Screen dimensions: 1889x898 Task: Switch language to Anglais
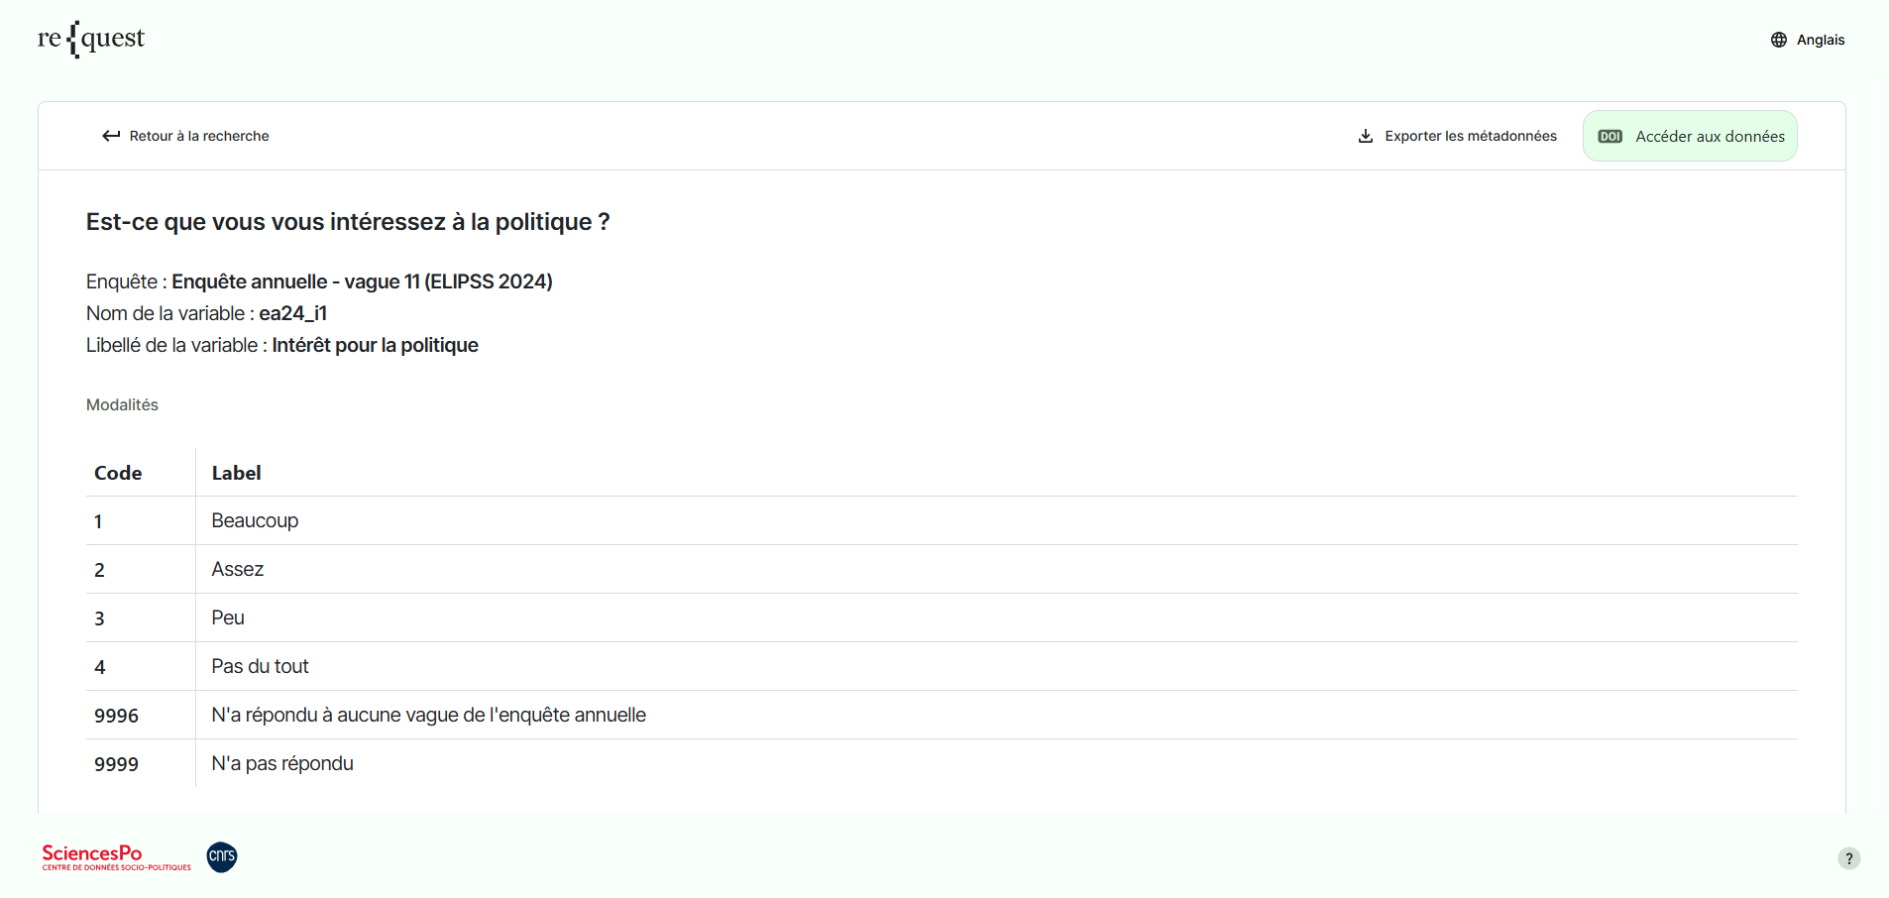tap(1820, 40)
